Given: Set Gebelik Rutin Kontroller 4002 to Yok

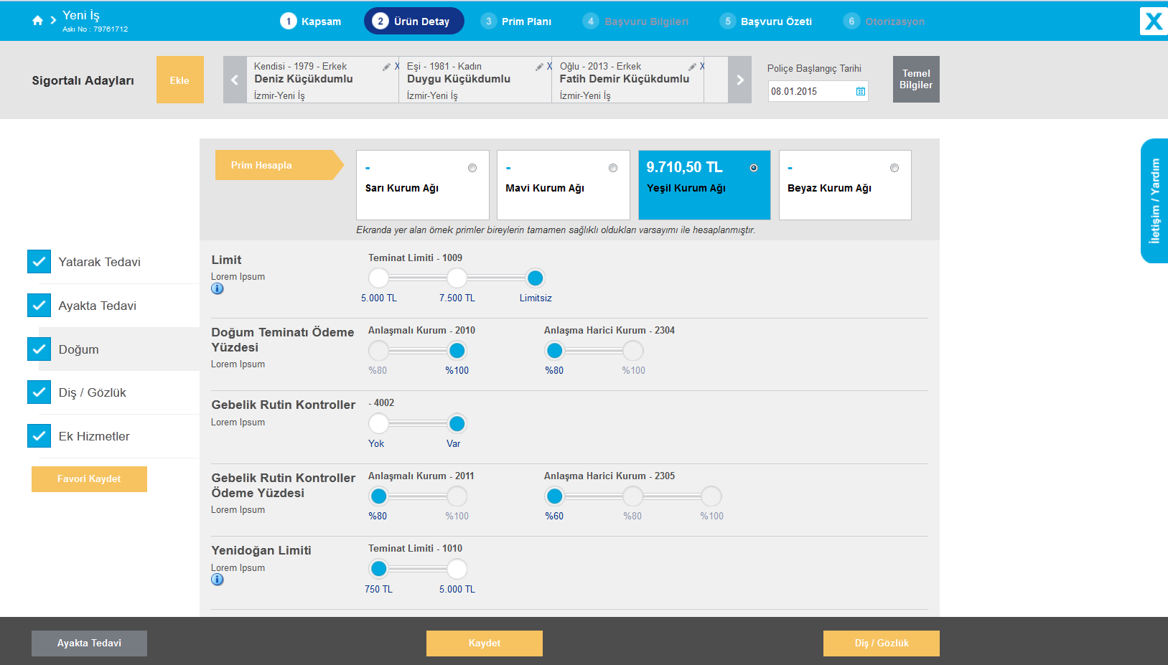Looking at the screenshot, I should (379, 424).
